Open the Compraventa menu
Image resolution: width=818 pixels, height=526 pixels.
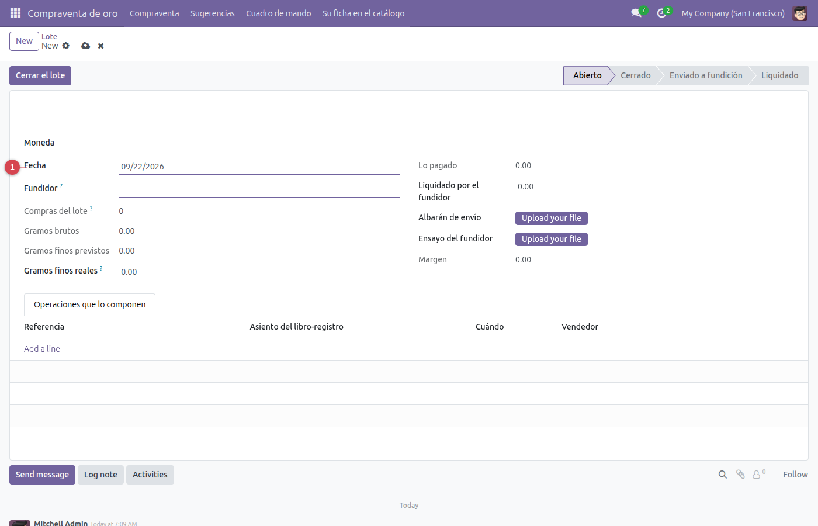click(x=154, y=13)
